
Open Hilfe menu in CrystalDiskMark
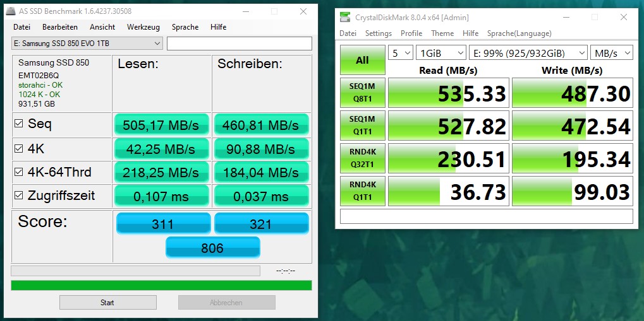click(x=470, y=33)
